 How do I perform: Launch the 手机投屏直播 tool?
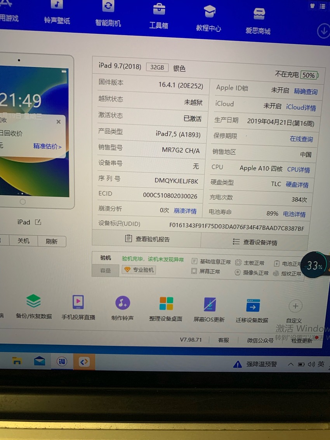pos(78,308)
